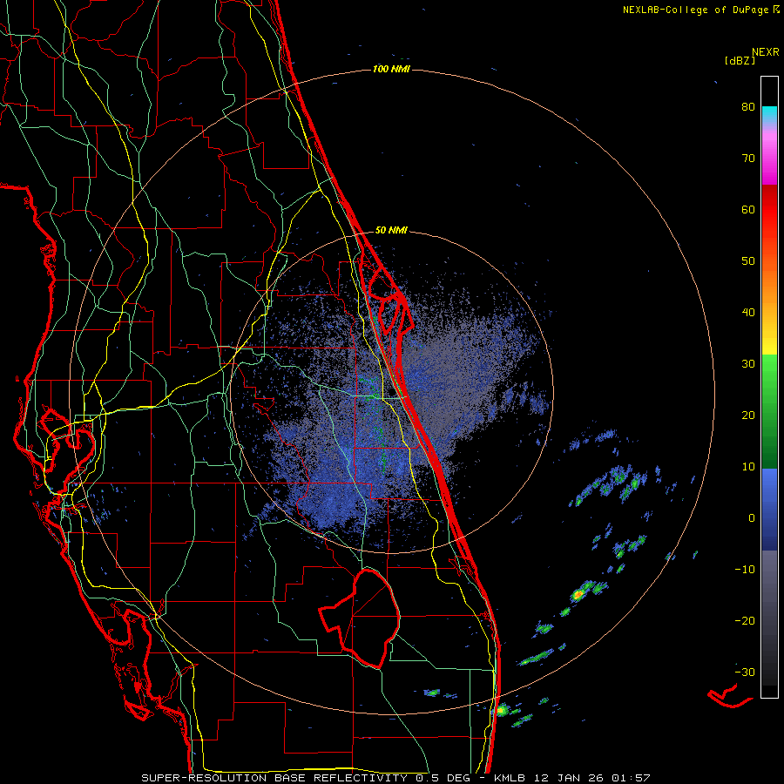This screenshot has width=784, height=784.
Task: Click the NEXR product label
Action: pyautogui.click(x=766, y=52)
